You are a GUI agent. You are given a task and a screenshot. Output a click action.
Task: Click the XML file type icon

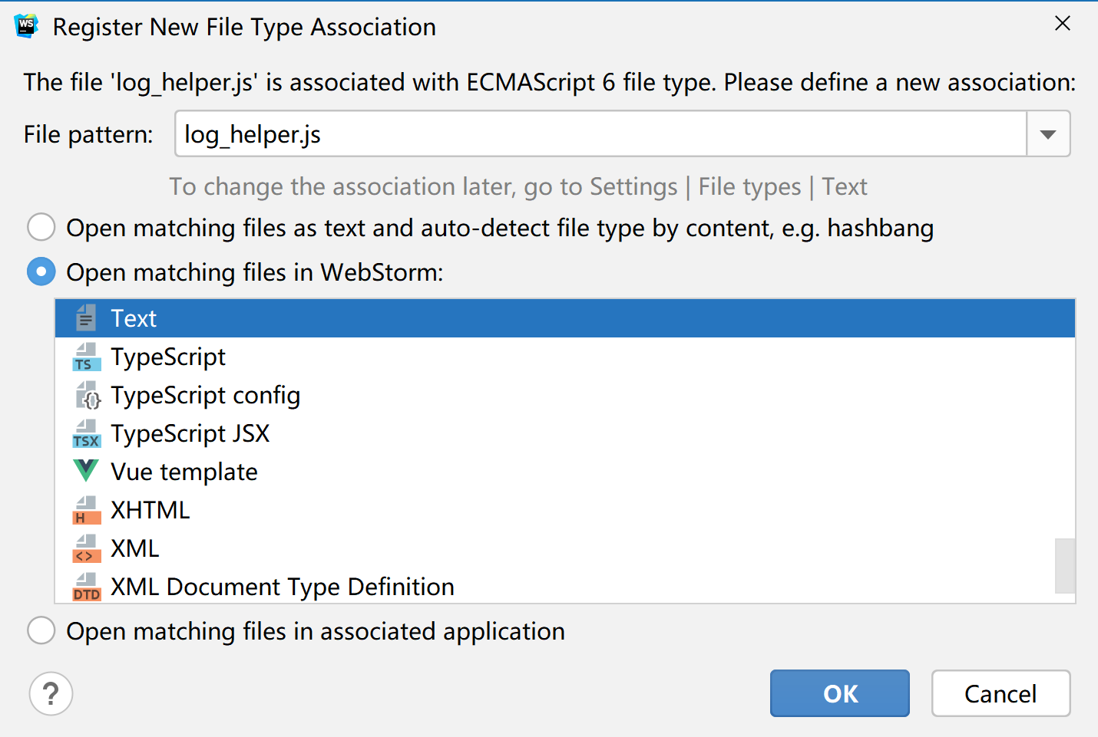point(86,548)
